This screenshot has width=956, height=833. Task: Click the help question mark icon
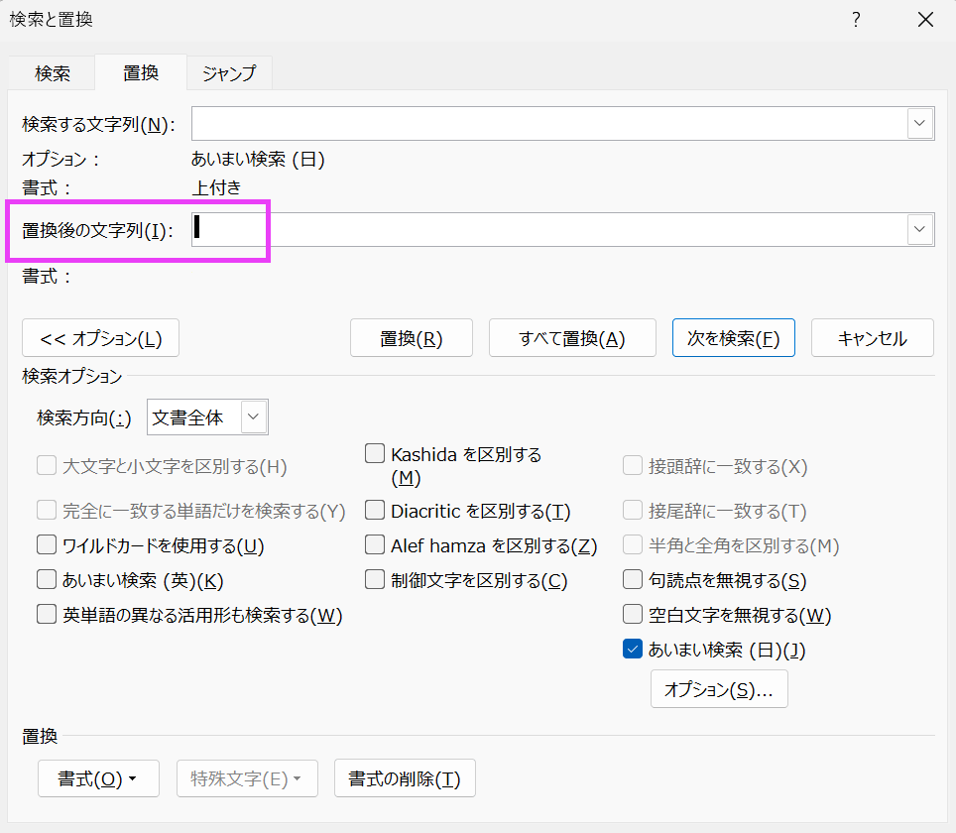tap(856, 20)
